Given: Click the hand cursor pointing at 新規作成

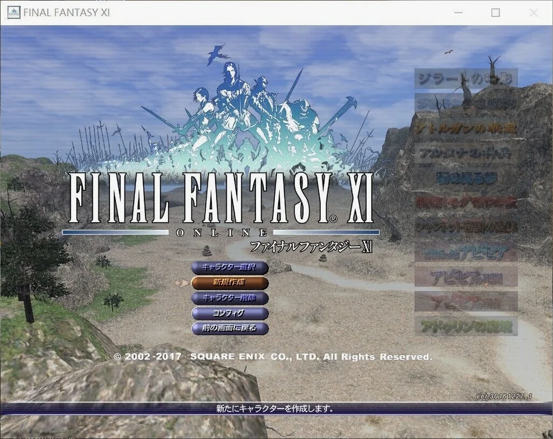Looking at the screenshot, I should tap(182, 283).
